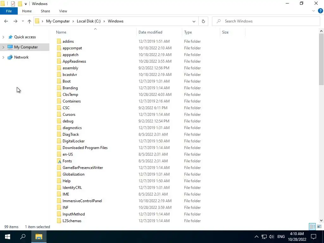Select My Computer in the navigation pane
324x243 pixels.
click(x=26, y=47)
